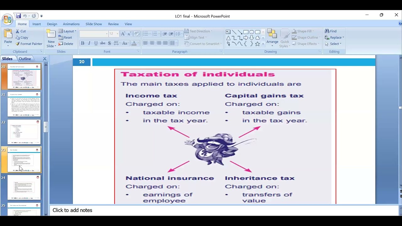Open Shape Effects menu
The height and width of the screenshot is (226, 402).
click(x=305, y=44)
